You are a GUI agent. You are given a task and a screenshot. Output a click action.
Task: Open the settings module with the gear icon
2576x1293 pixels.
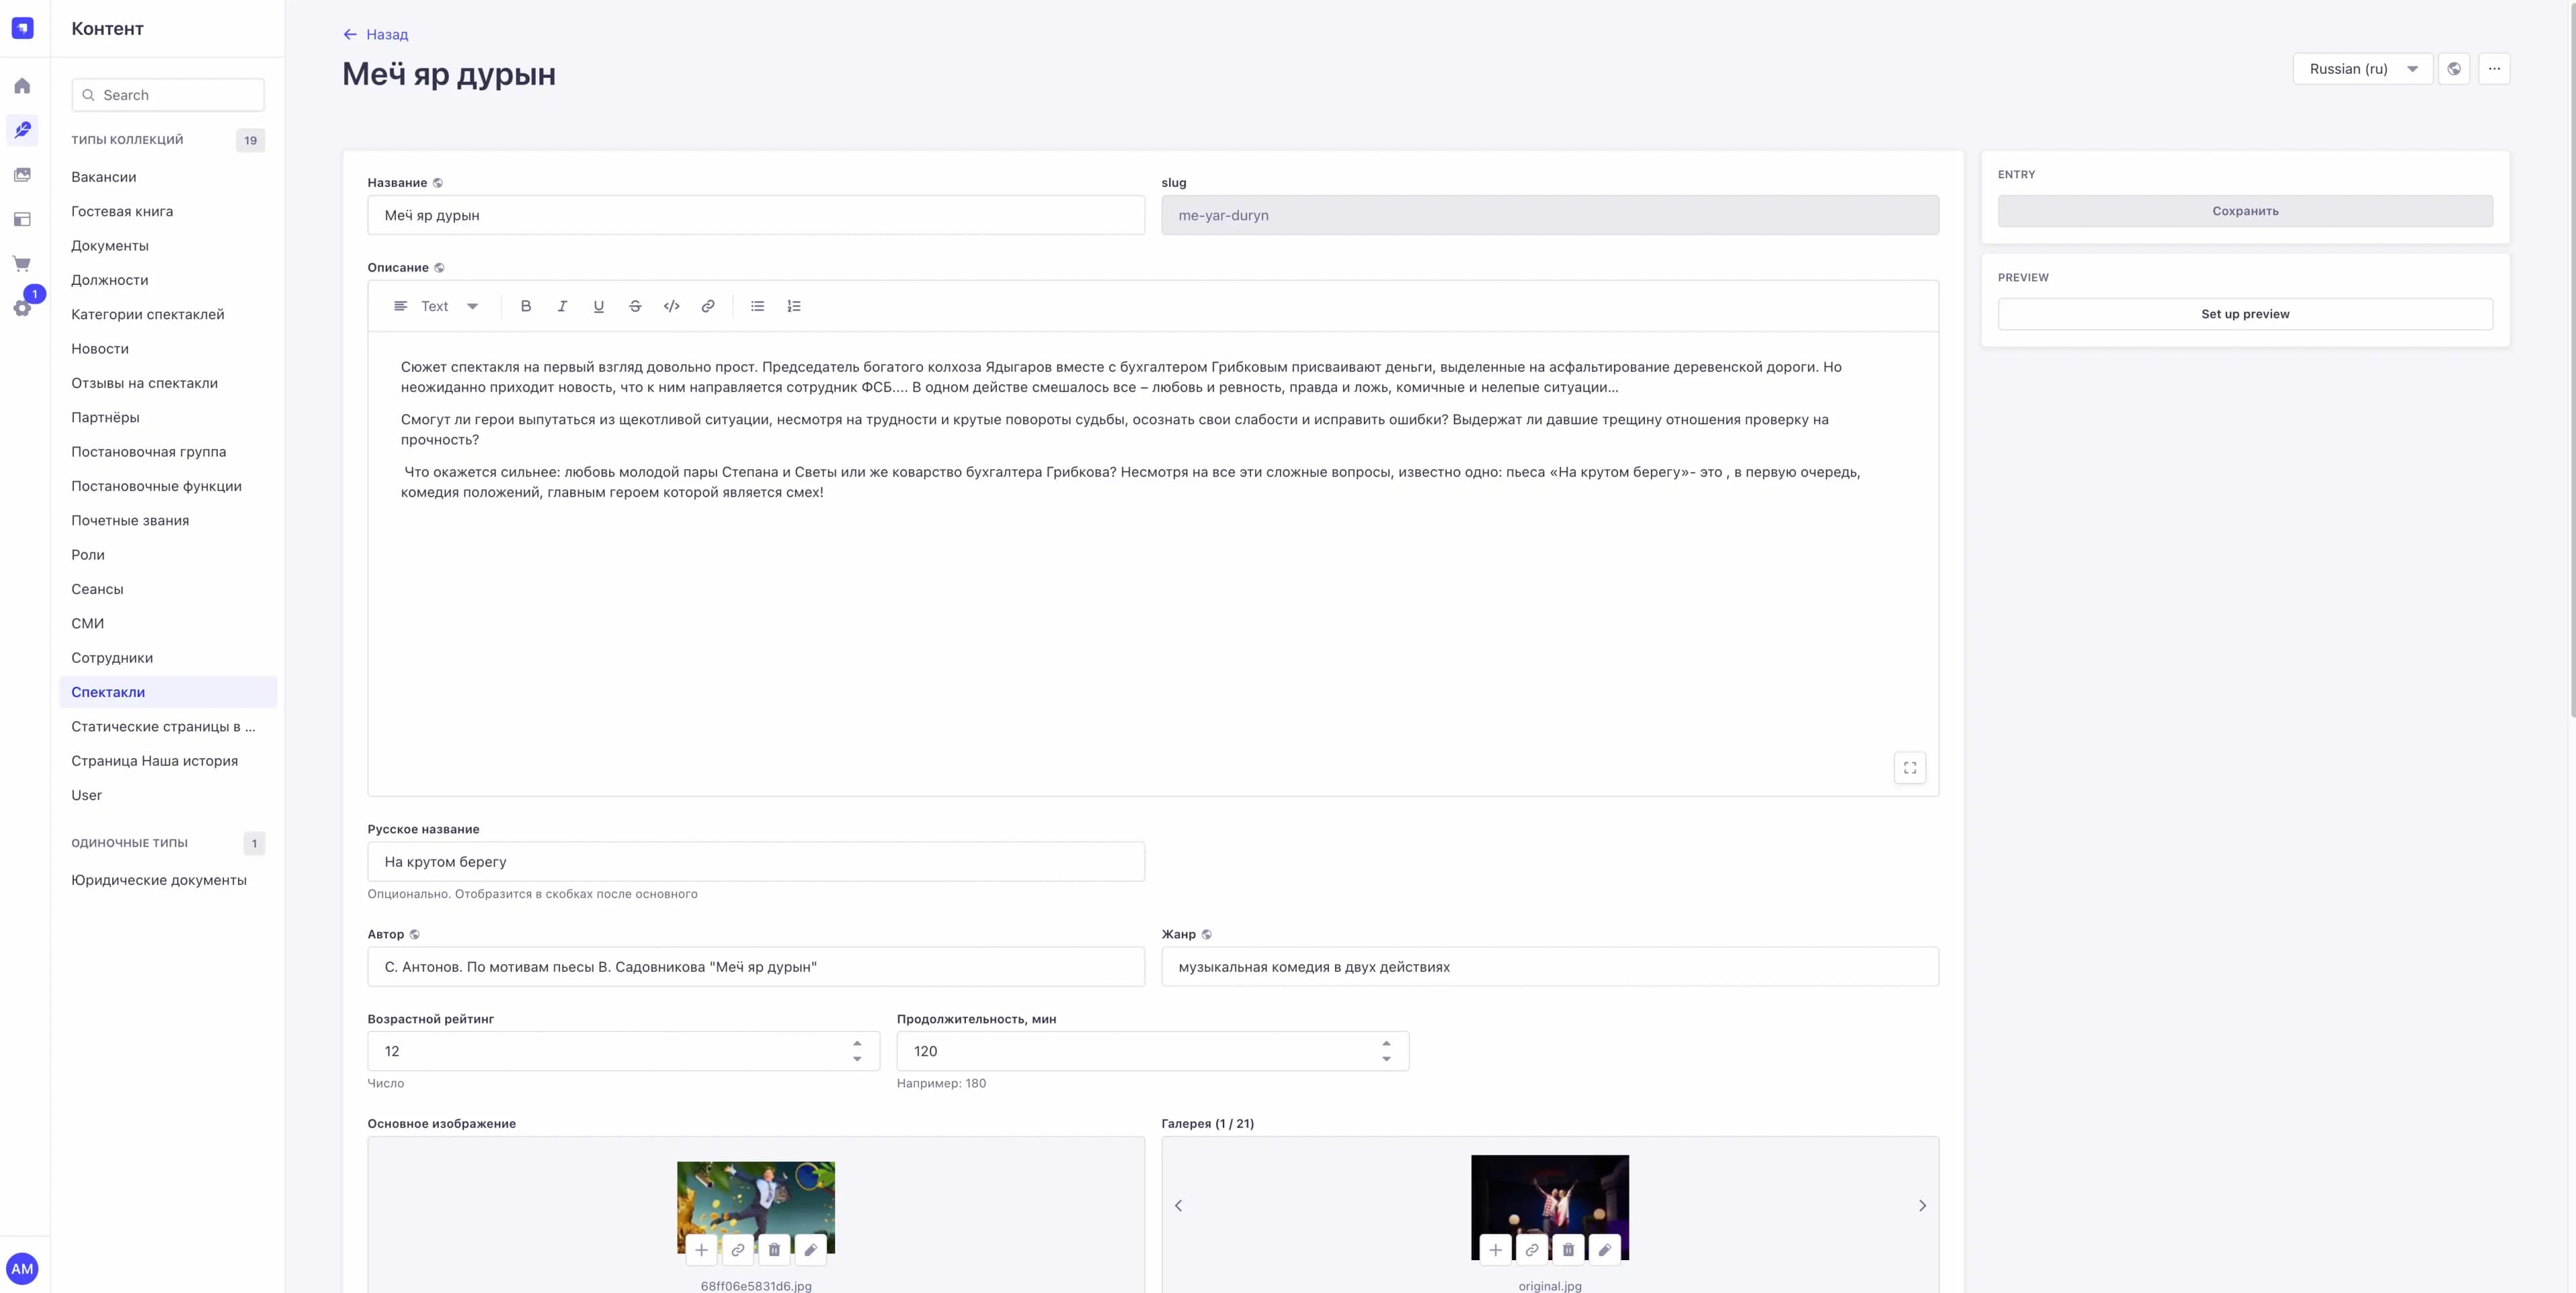[x=22, y=308]
